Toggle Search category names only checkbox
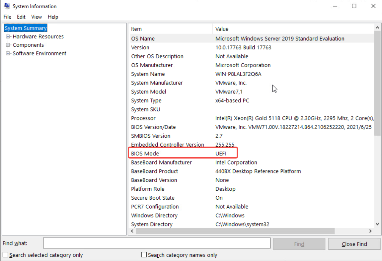The image size is (382, 261). click(x=144, y=255)
